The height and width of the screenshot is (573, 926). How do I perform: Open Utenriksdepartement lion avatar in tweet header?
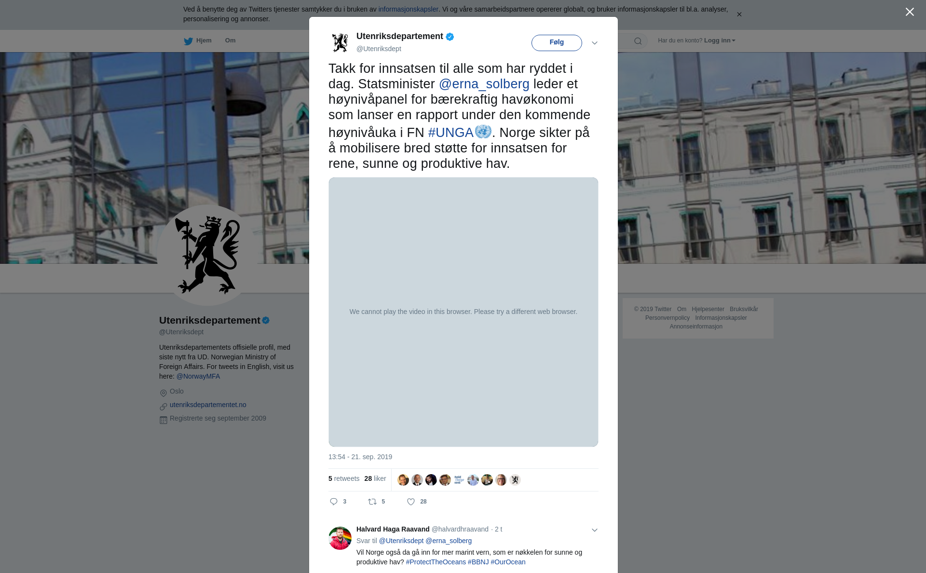[340, 42]
